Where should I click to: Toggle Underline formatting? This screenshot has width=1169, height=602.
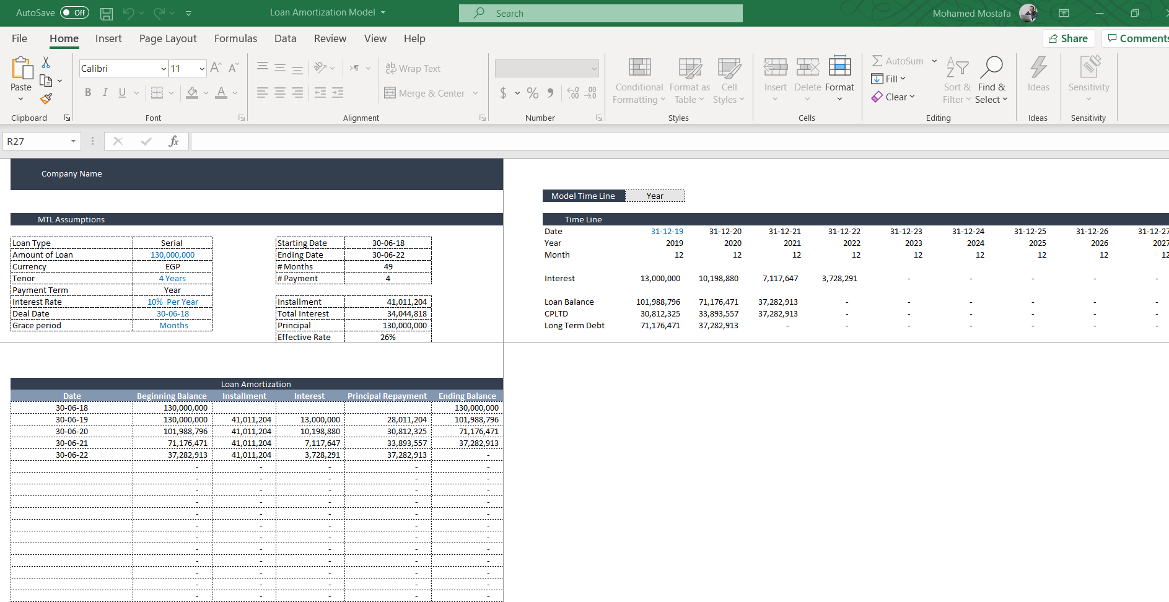(x=122, y=92)
